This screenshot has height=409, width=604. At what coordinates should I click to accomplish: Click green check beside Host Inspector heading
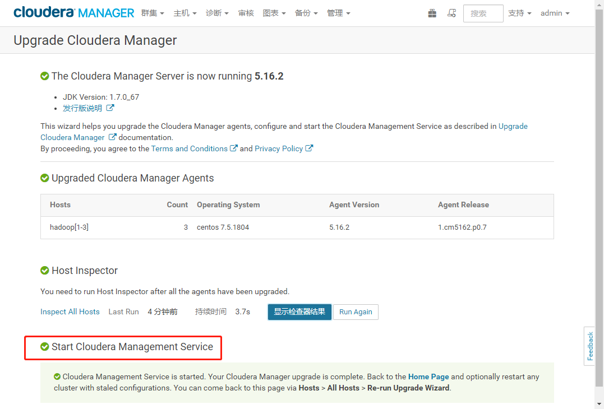(45, 271)
